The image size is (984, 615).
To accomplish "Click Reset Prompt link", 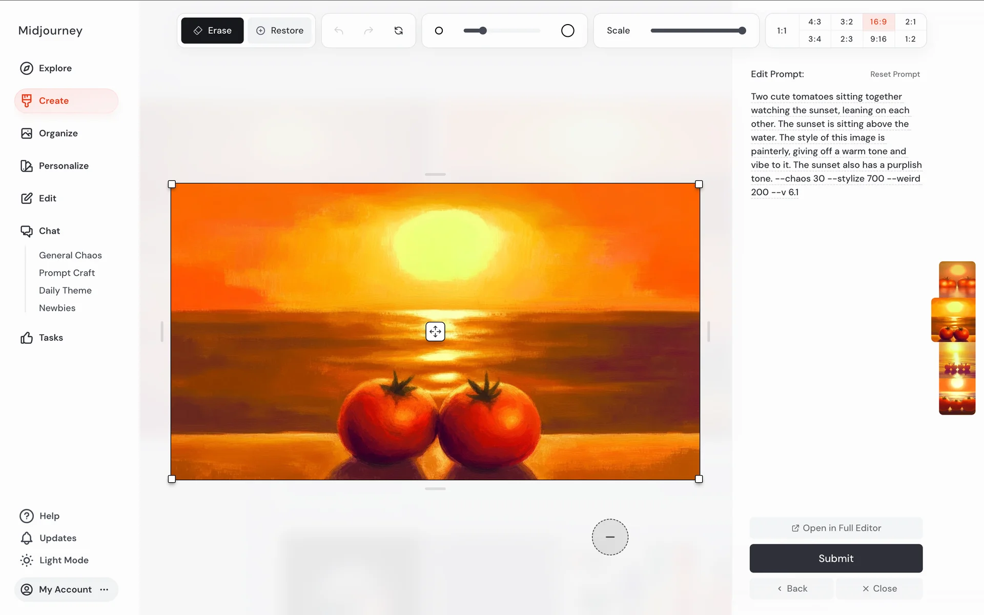I will 895,74.
